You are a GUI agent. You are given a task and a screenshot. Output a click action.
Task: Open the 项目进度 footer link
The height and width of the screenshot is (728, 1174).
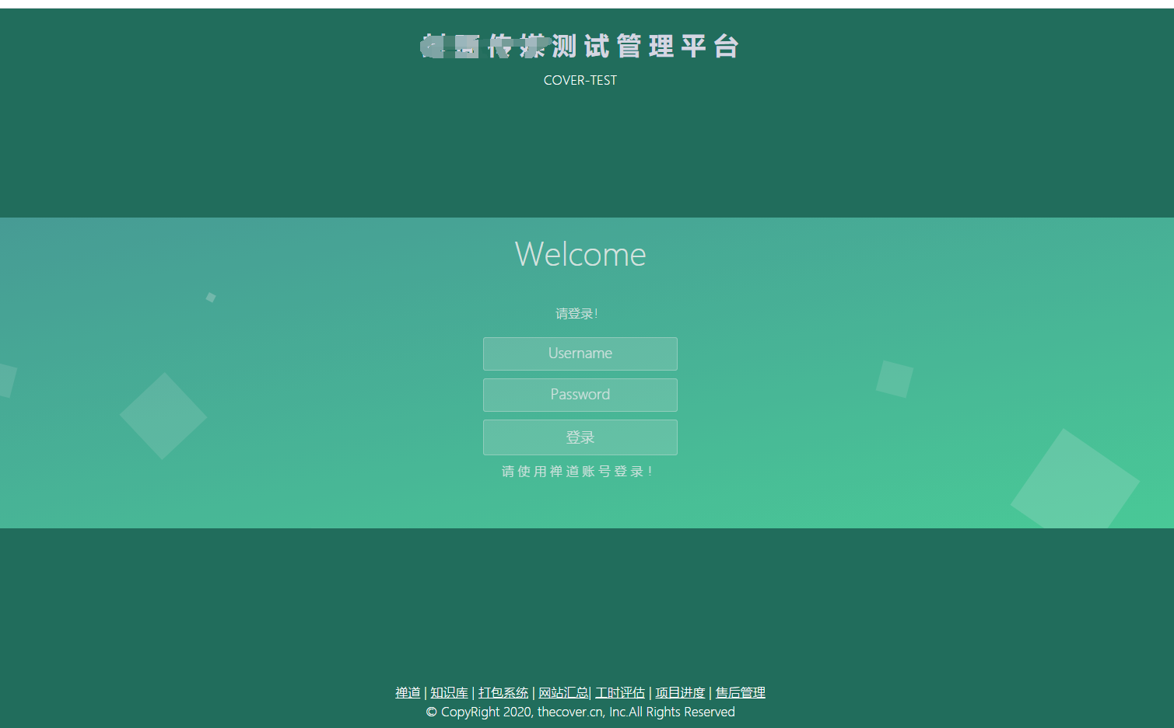click(x=680, y=692)
